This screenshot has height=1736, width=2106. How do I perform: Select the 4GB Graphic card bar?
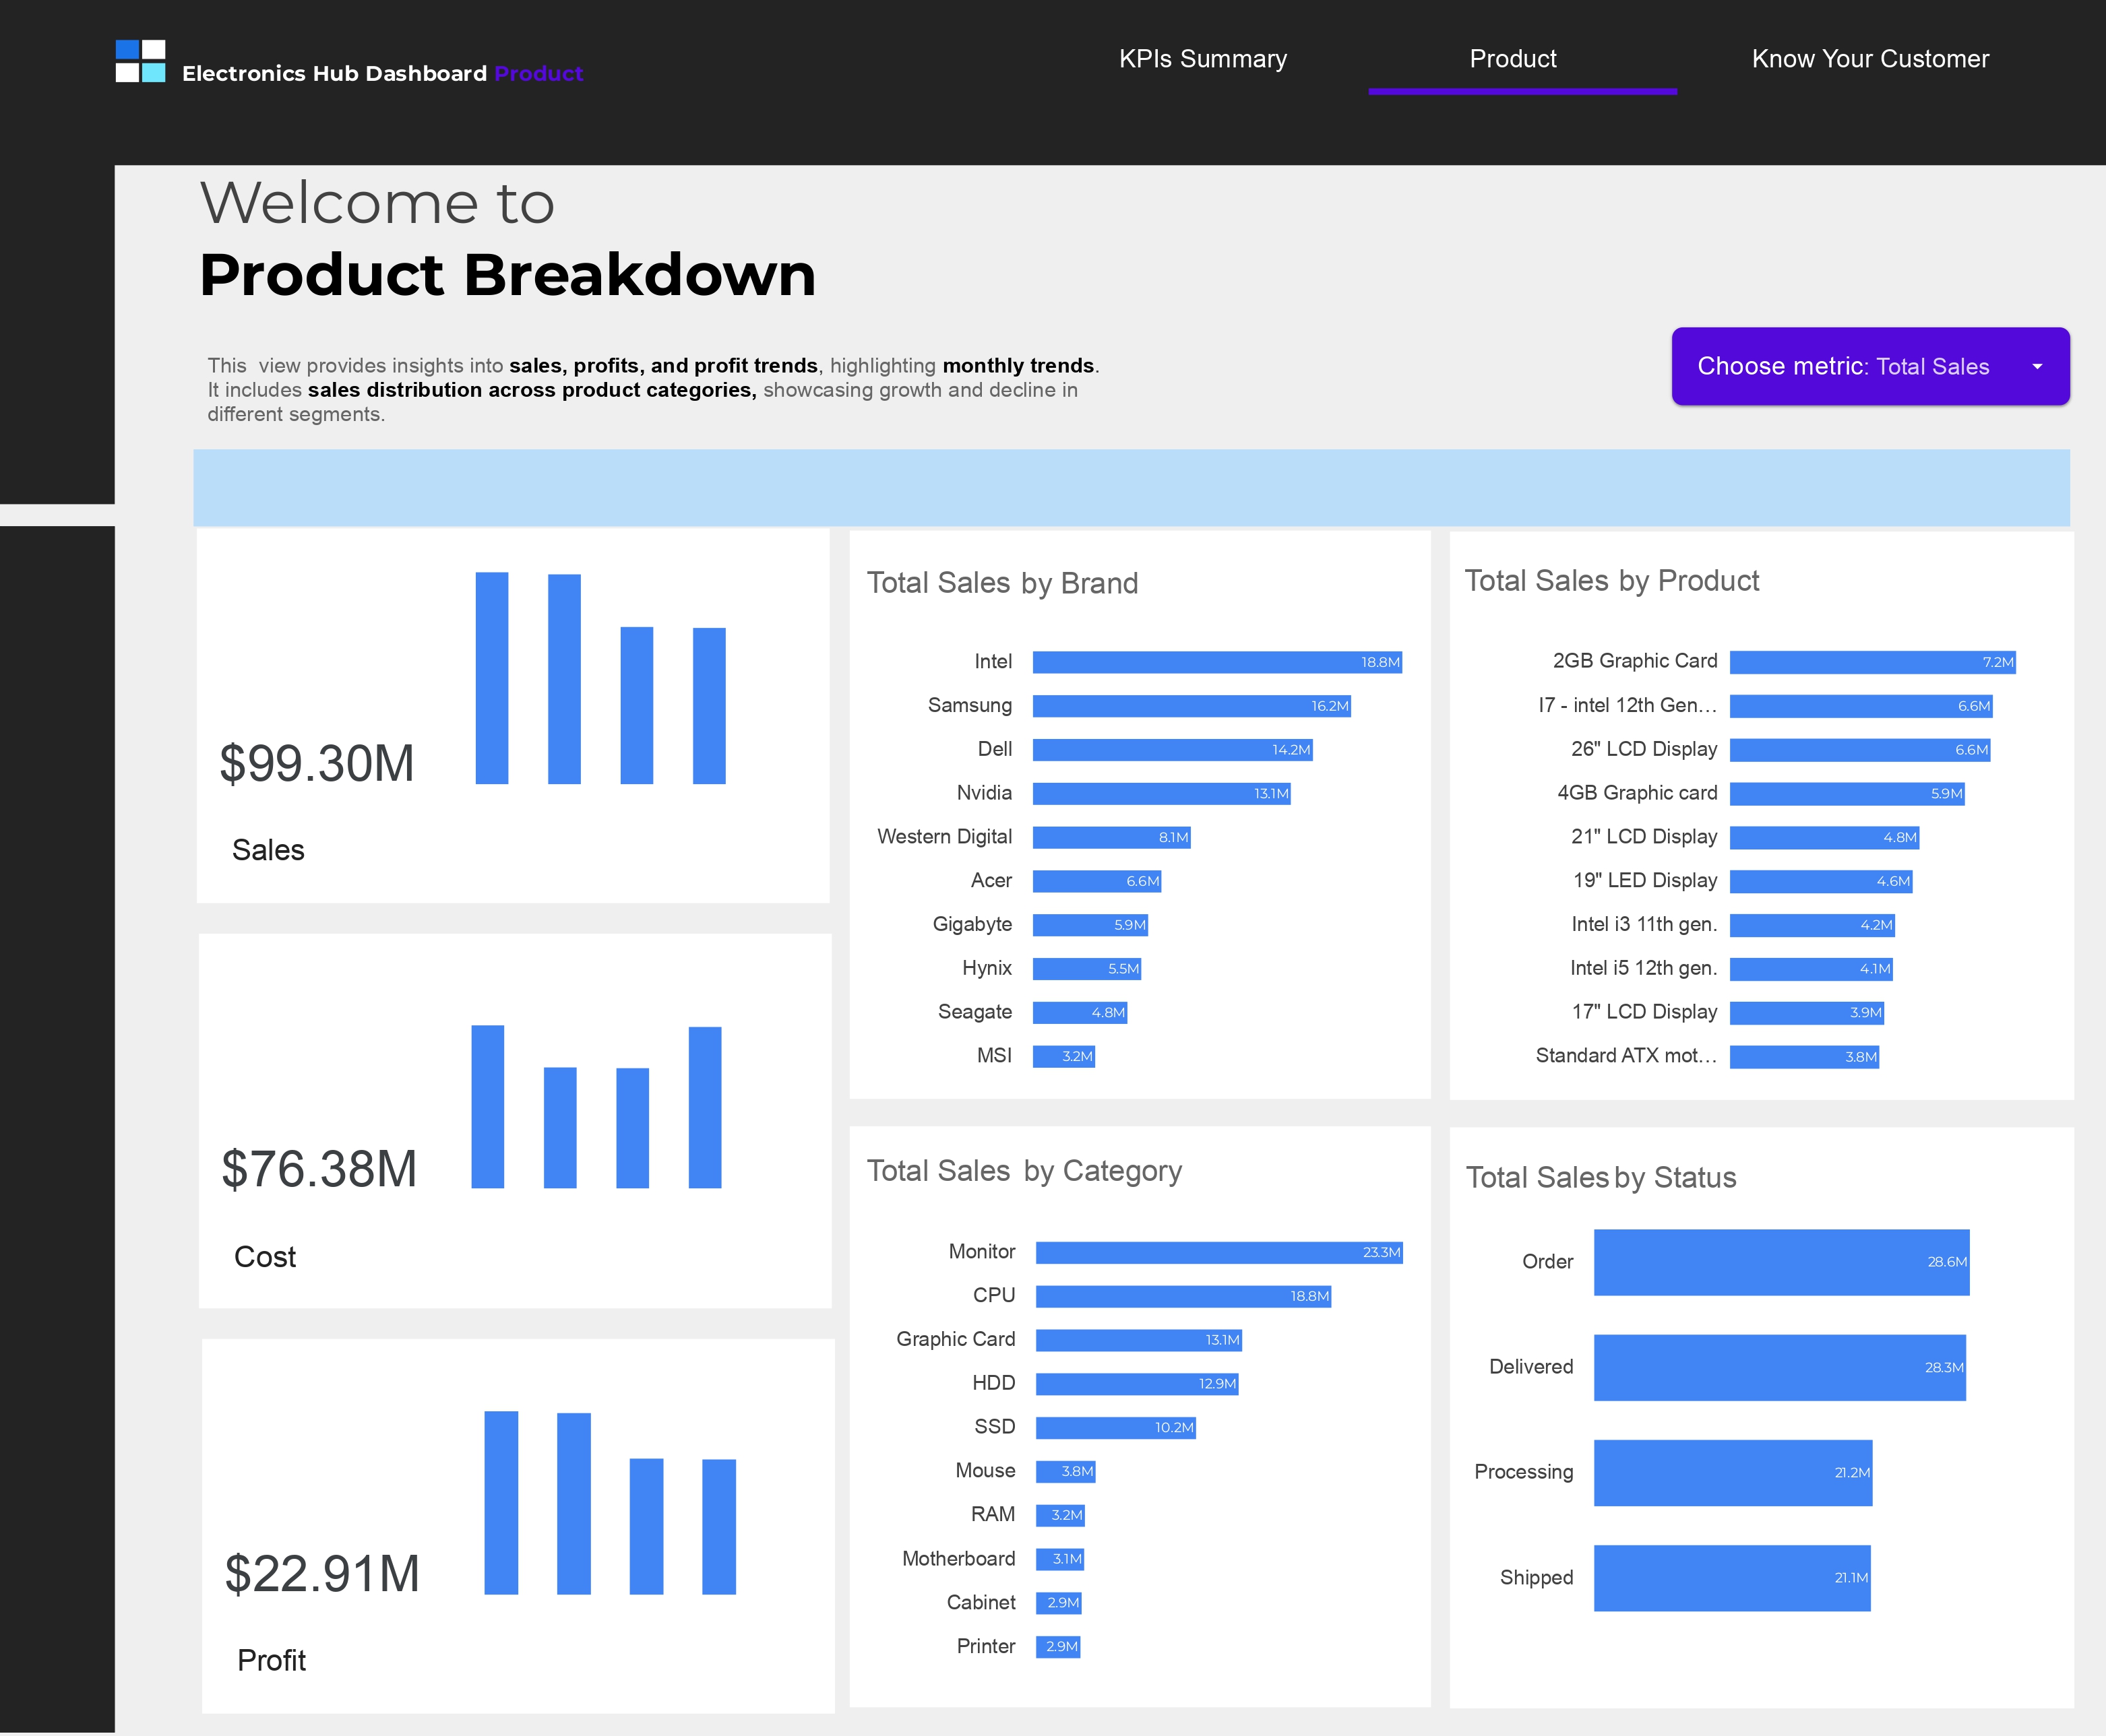(x=1847, y=794)
